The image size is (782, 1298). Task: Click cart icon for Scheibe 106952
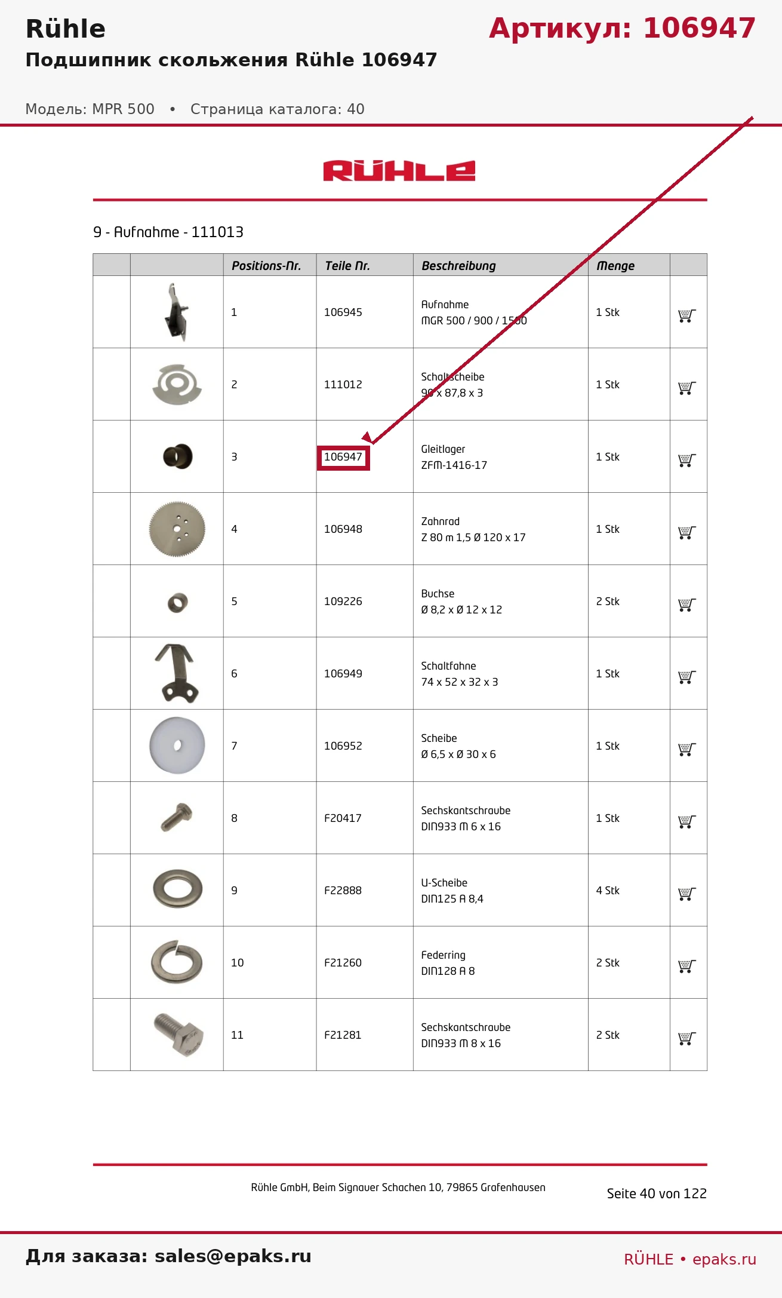687,749
